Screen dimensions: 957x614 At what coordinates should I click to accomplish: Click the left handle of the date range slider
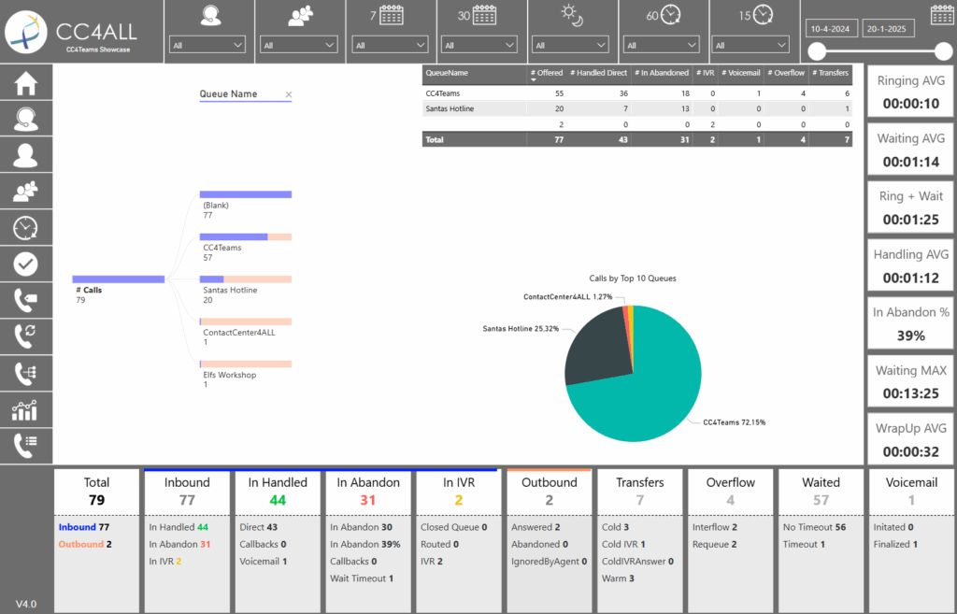pos(817,50)
